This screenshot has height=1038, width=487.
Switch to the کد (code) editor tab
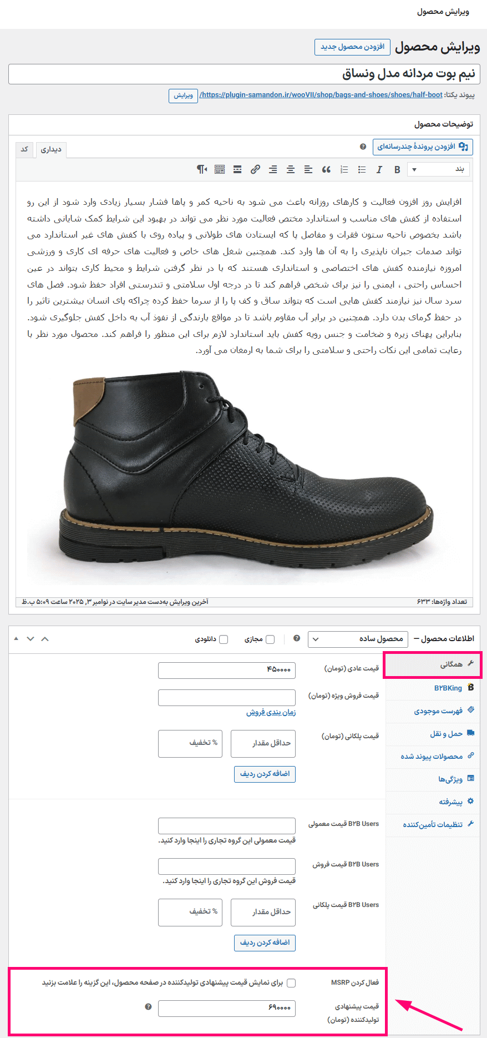coord(24,149)
